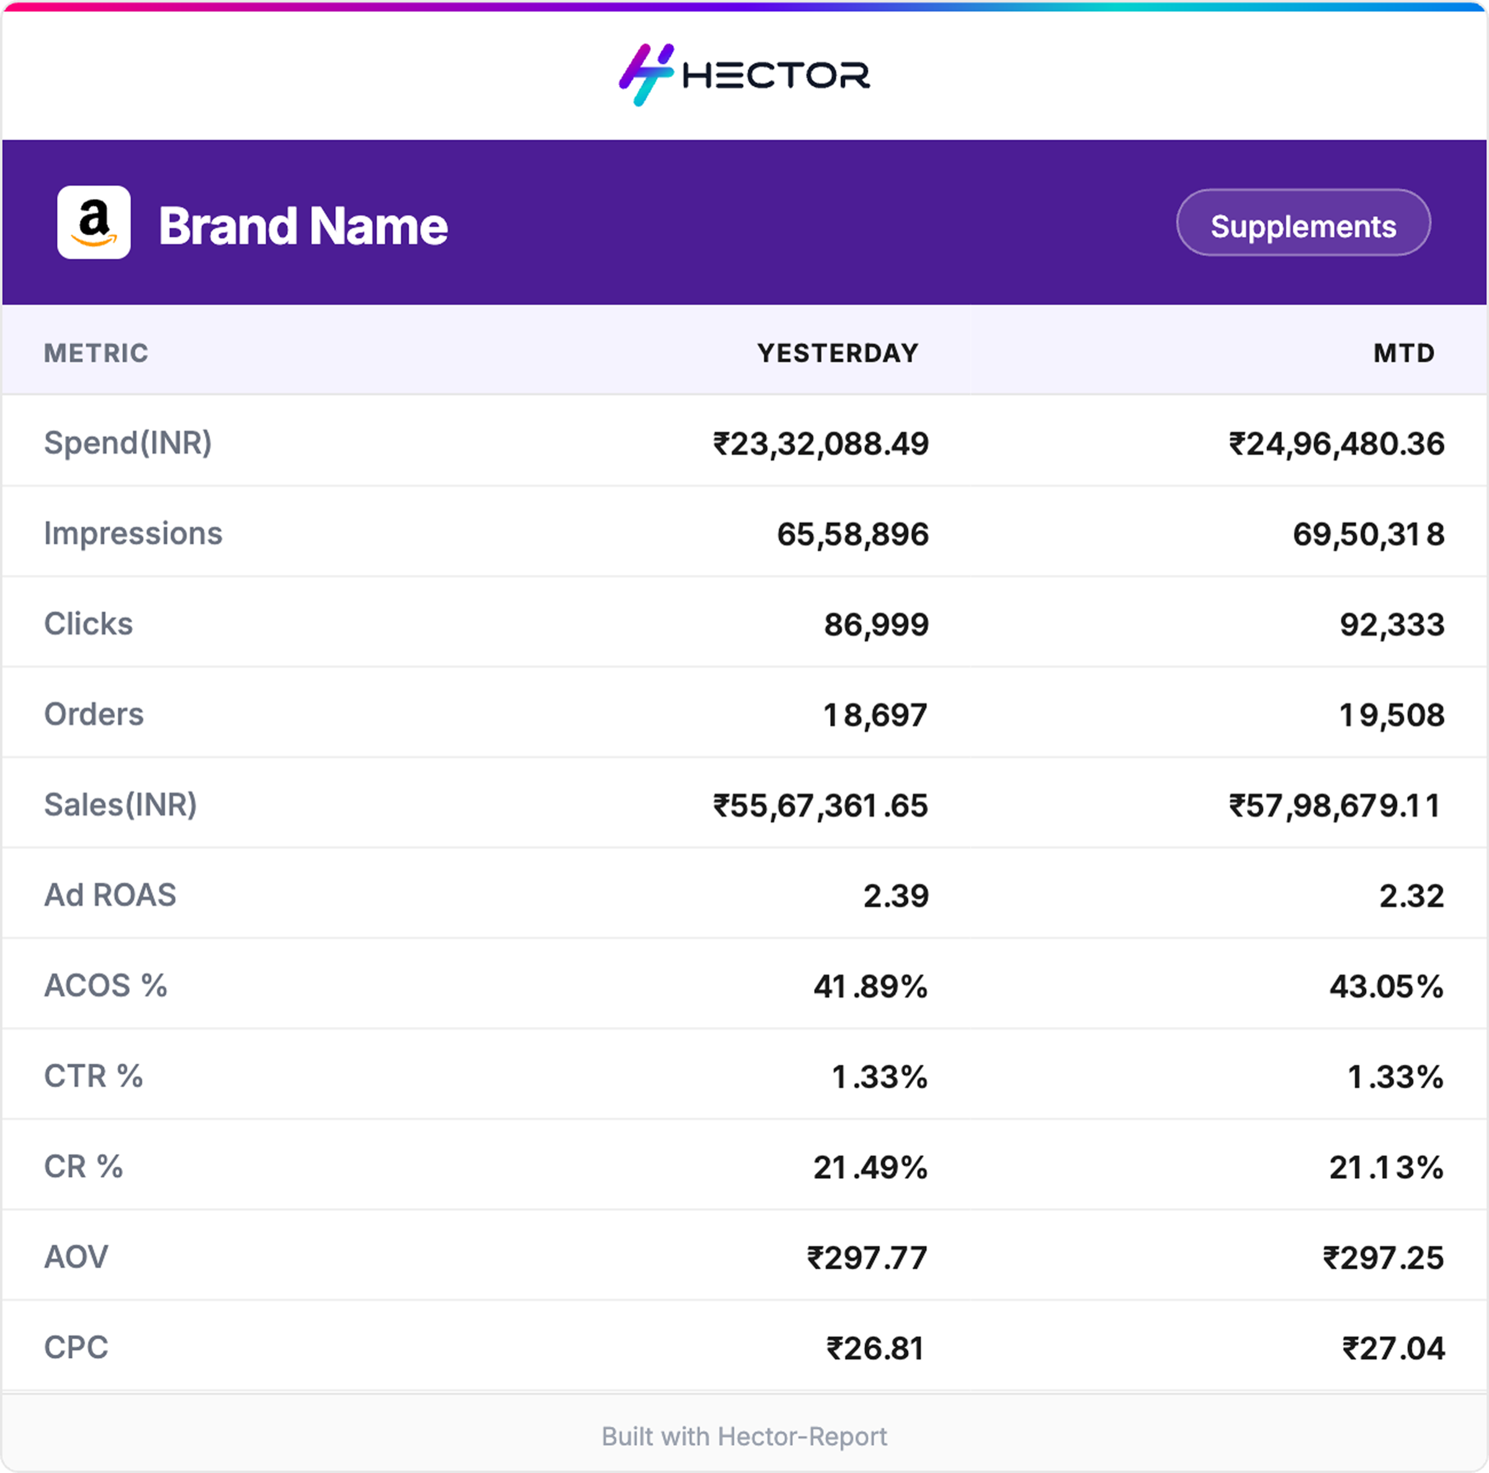1489x1473 pixels.
Task: Click the MTD column header
Action: [x=1404, y=353]
